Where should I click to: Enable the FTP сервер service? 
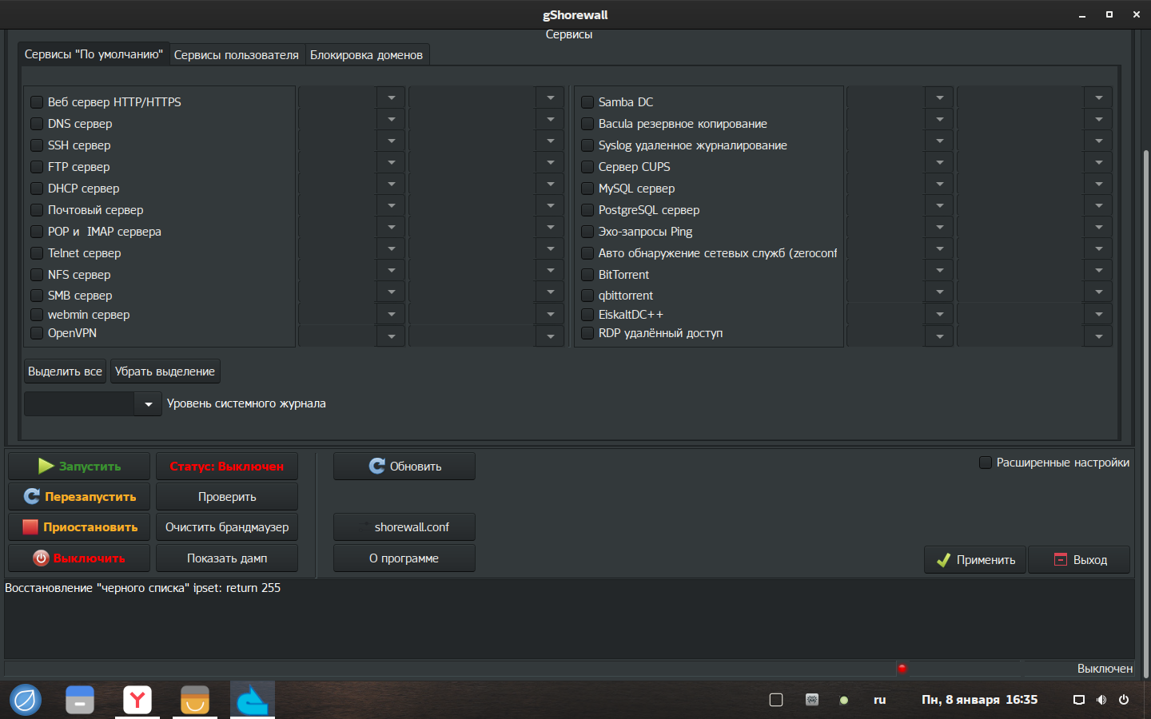[x=37, y=167]
